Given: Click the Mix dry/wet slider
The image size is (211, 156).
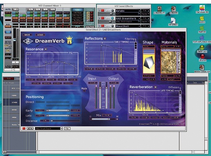Looking at the screenshot, I should click(x=103, y=119).
